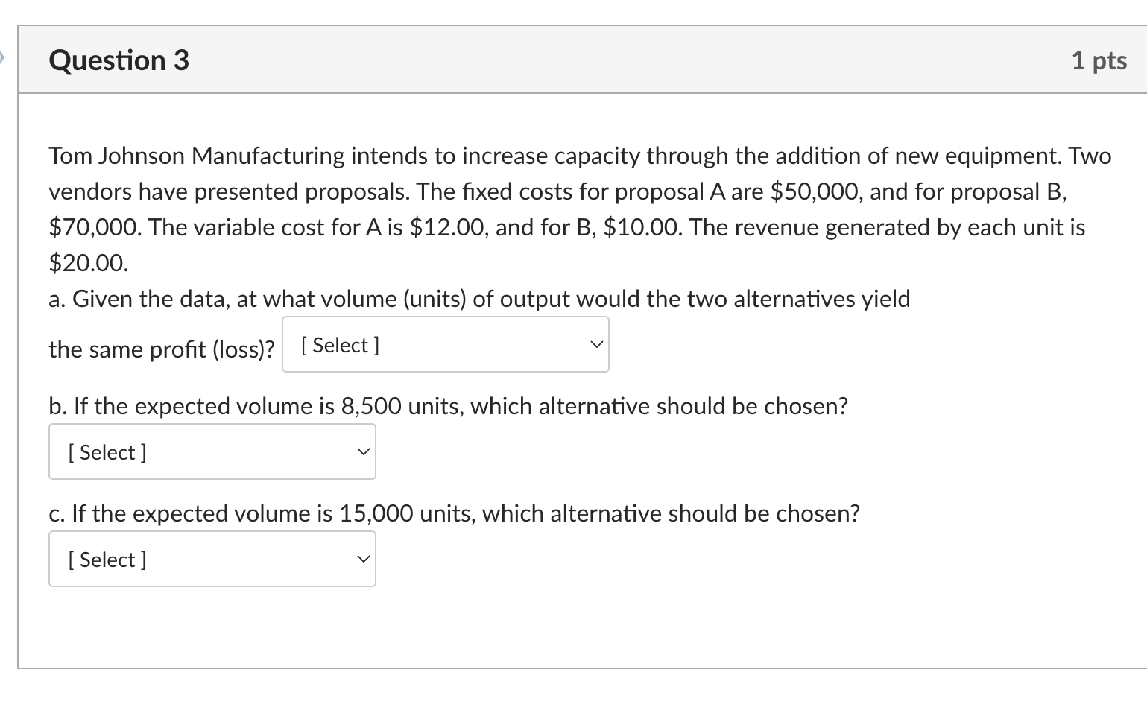Click the same profit (loss)? label
The width and height of the screenshot is (1147, 713).
tap(161, 349)
